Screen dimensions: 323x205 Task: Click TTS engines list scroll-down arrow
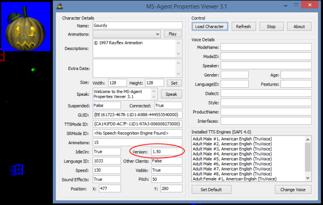coord(308,178)
